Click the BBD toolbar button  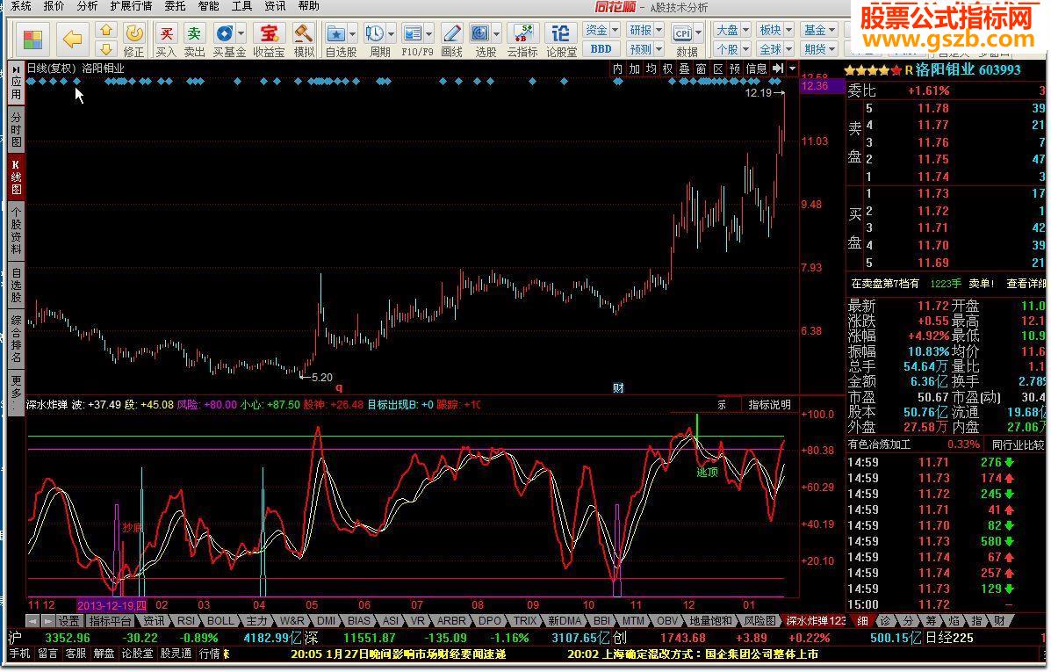(601, 49)
